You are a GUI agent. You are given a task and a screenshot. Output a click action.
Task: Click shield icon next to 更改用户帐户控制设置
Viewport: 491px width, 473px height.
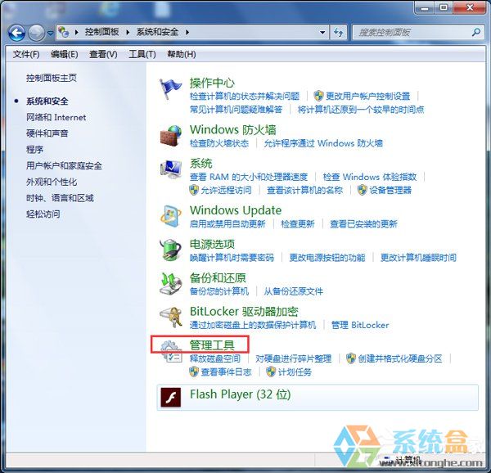coord(318,96)
